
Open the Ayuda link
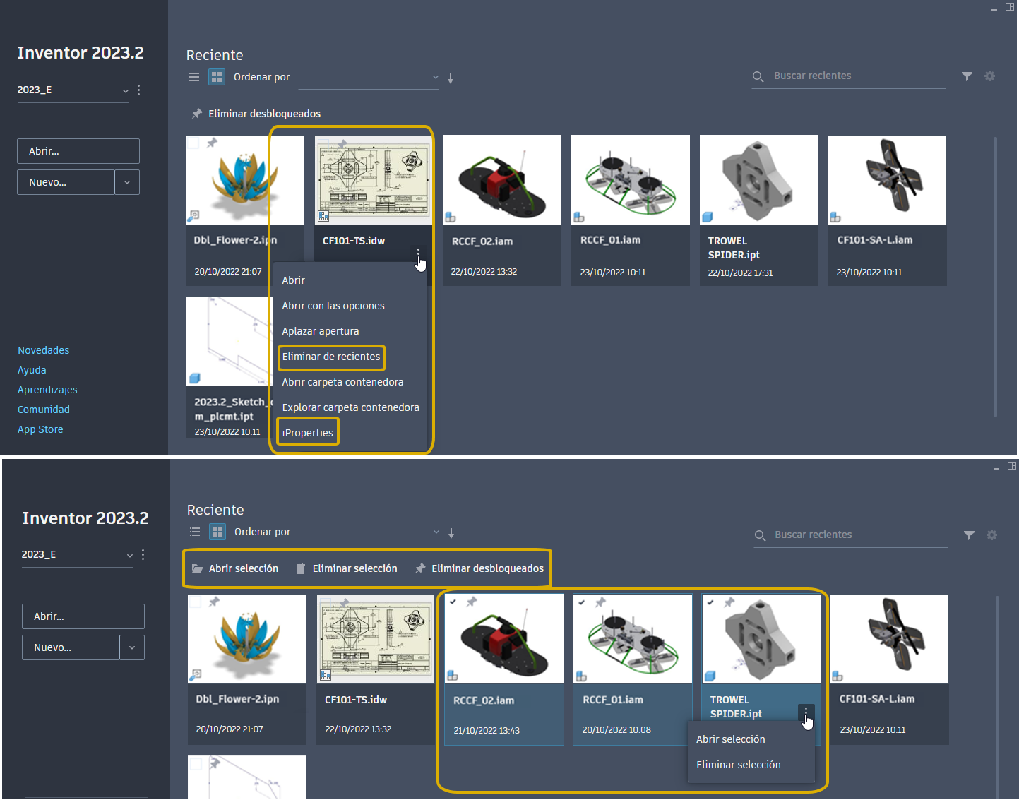click(32, 370)
